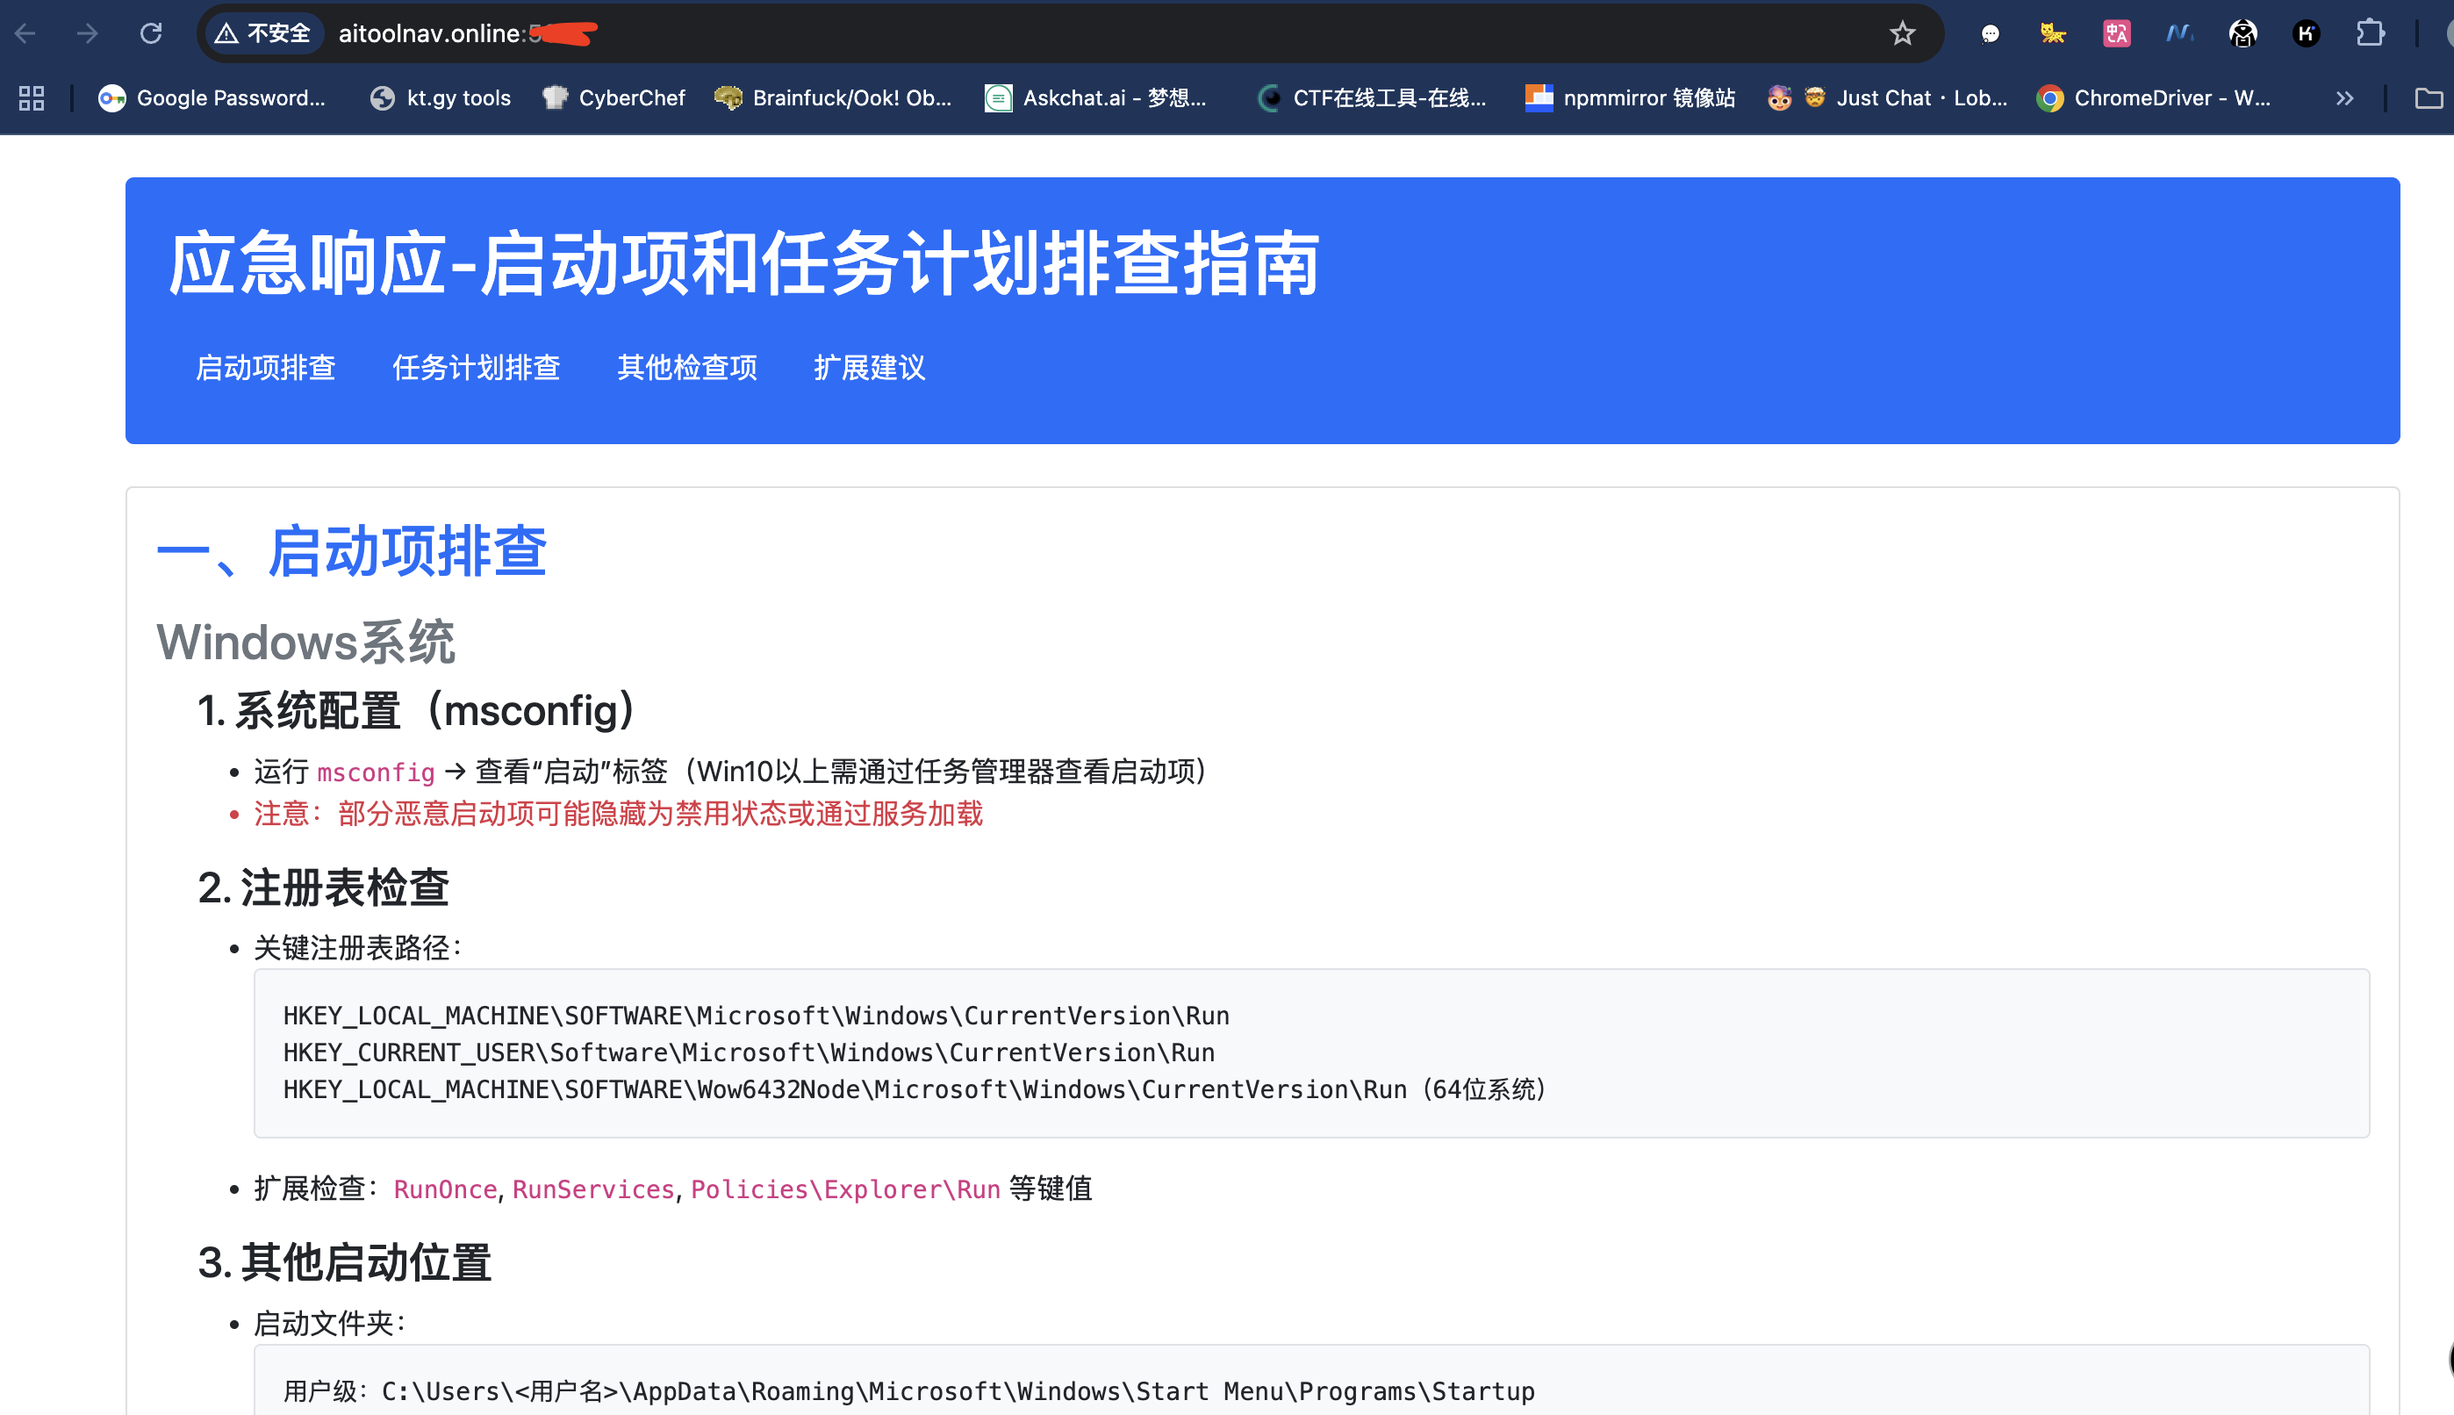Open the CyberChef bookmark
The height and width of the screenshot is (1415, 2454).
click(614, 98)
